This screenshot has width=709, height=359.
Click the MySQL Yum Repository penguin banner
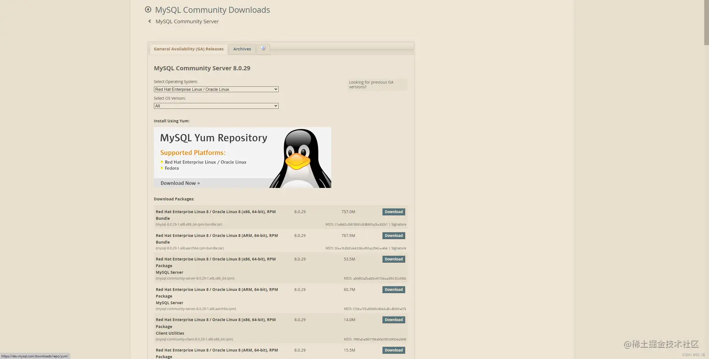[x=242, y=157]
